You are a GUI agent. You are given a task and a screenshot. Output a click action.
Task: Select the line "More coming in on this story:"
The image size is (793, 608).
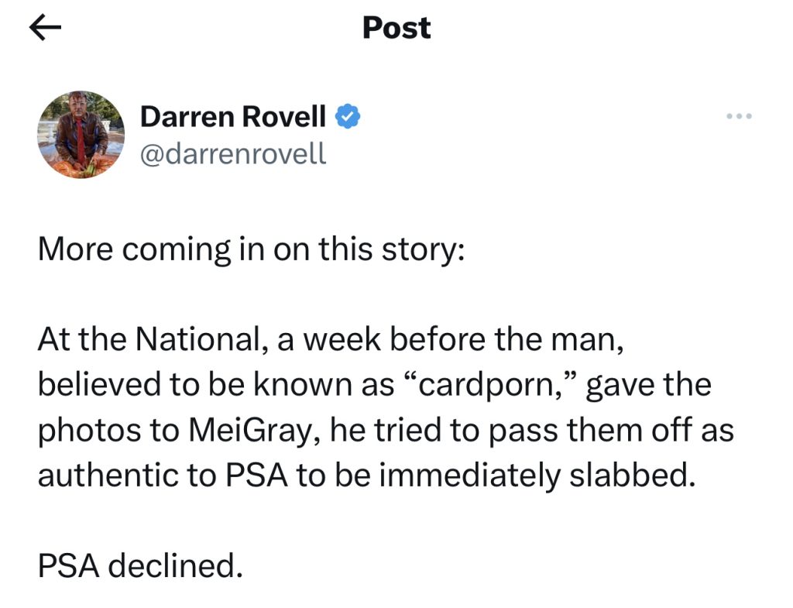tap(252, 249)
